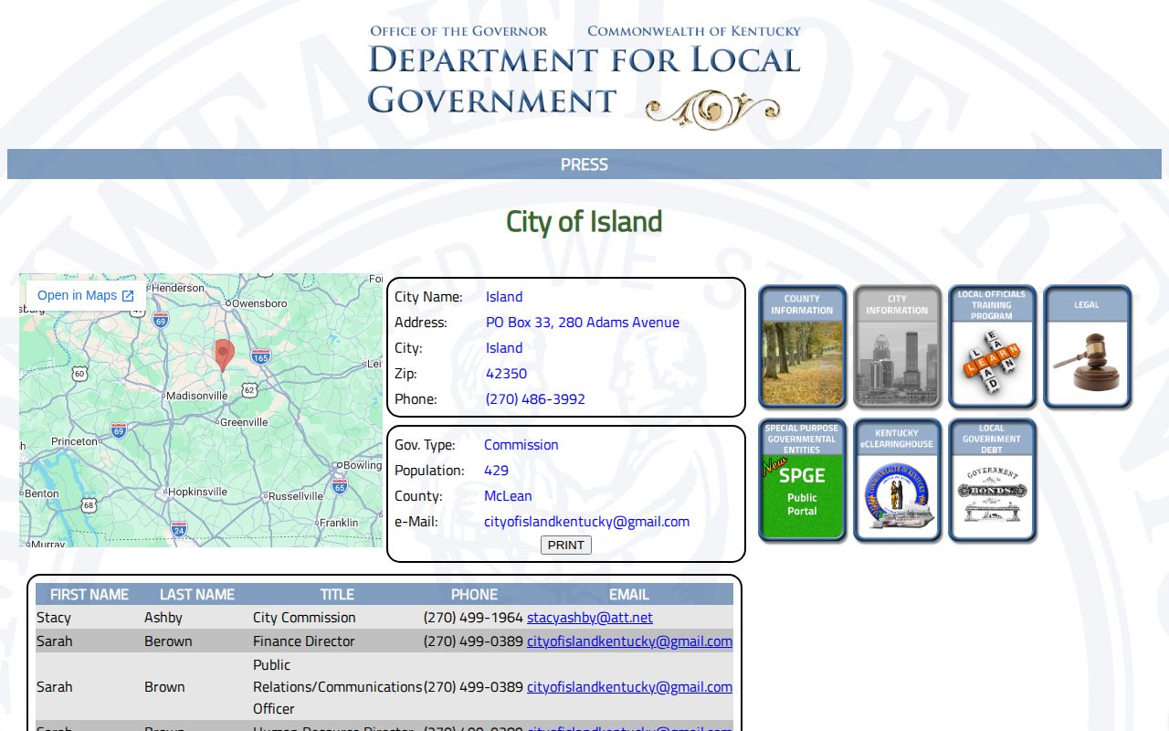This screenshot has height=731, width=1169.
Task: Open Public Relations Officer's email link
Action: pos(629,687)
